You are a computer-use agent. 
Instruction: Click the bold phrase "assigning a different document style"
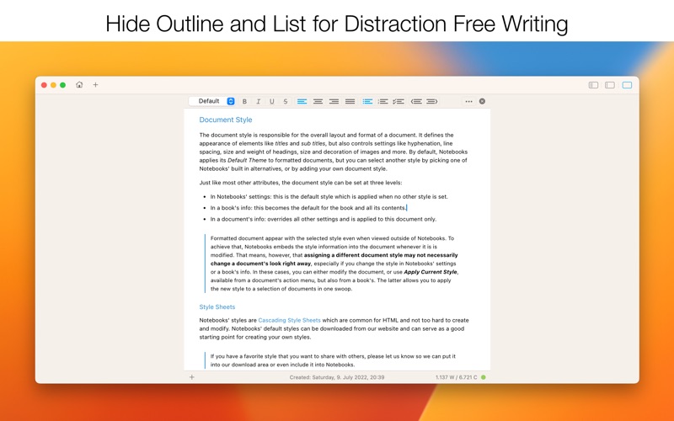pyautogui.click(x=353, y=255)
